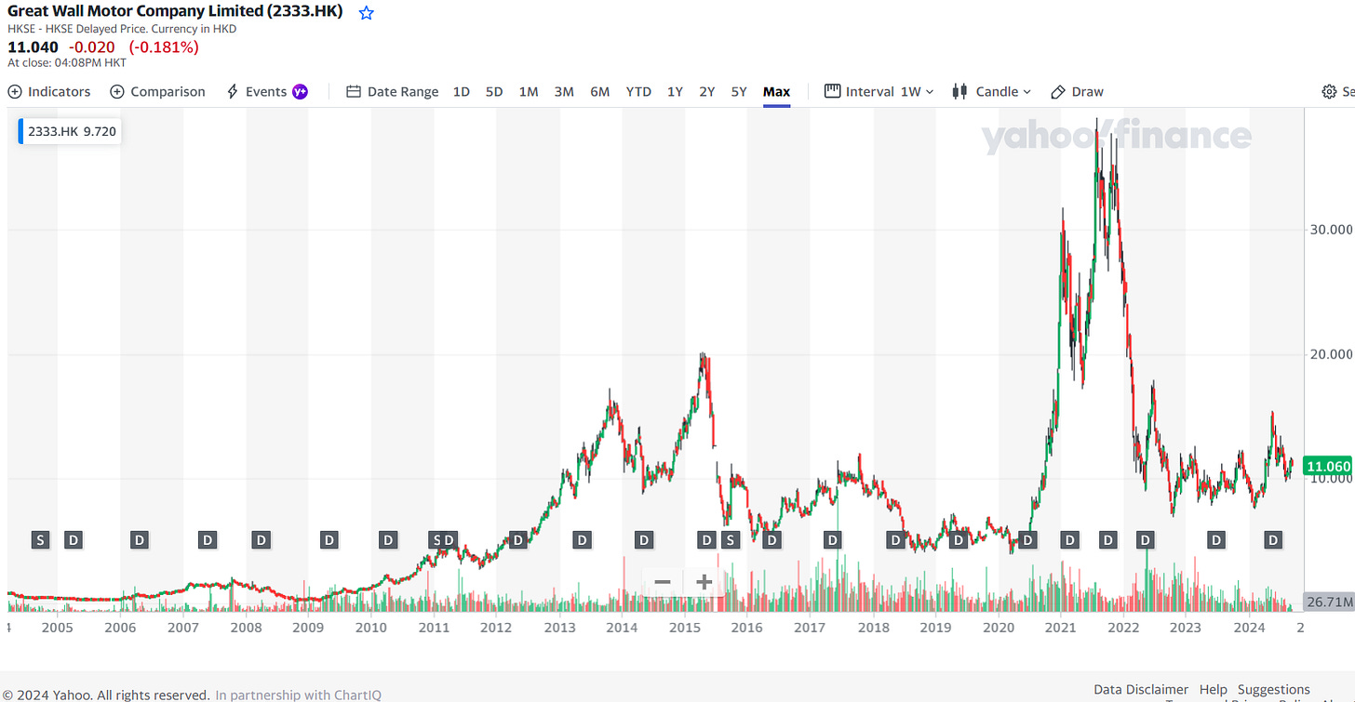The width and height of the screenshot is (1355, 702).
Task: Click the 2024 dividend D marker
Action: 1272,539
